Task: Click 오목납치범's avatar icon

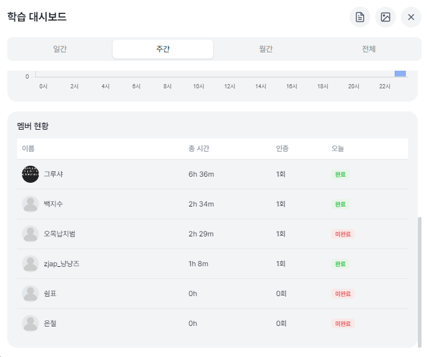Action: point(30,234)
